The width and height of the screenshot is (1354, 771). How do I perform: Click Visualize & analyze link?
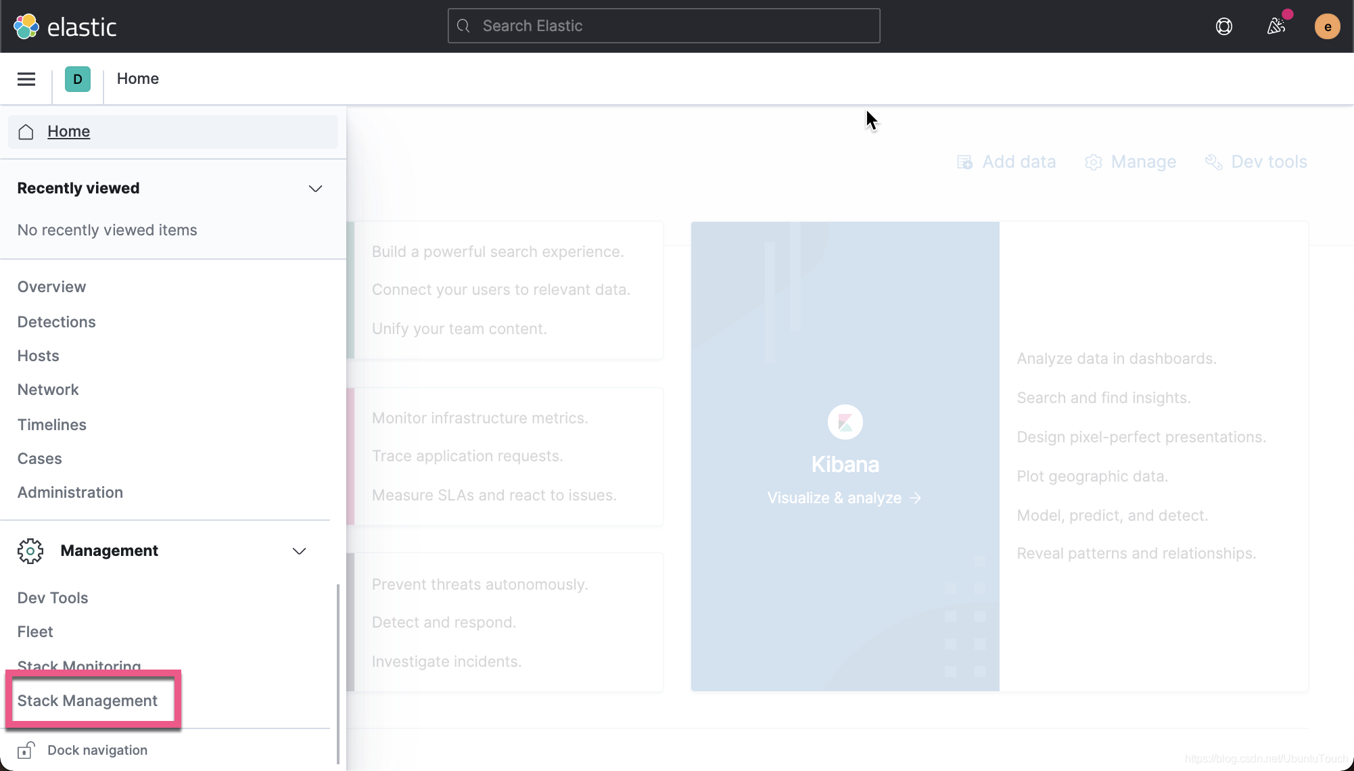click(844, 498)
